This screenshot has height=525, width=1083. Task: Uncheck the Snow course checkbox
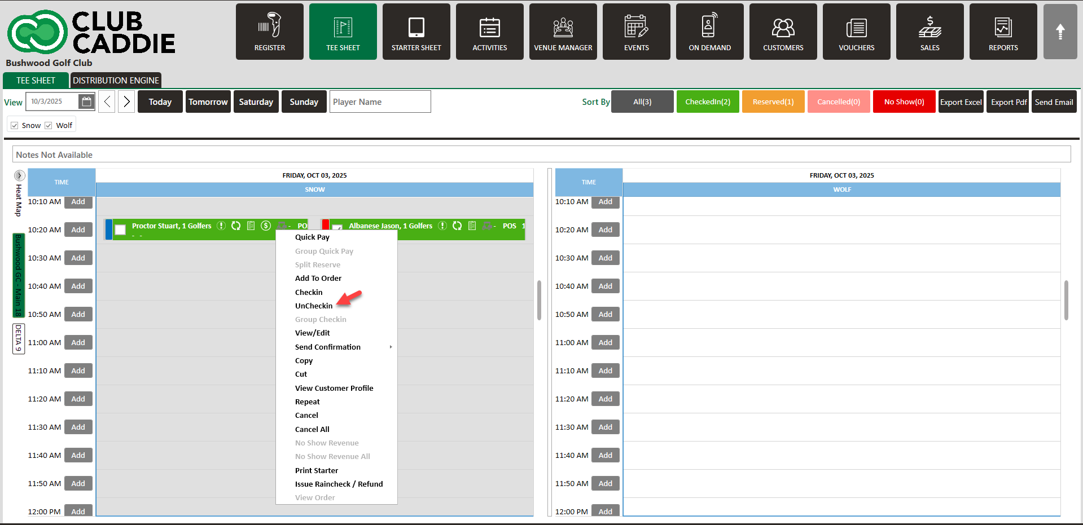point(15,125)
